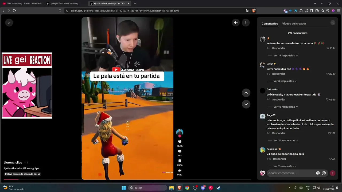Reply to Bryan's comment
Viewport: 342px width, 192px height.
point(279,74)
